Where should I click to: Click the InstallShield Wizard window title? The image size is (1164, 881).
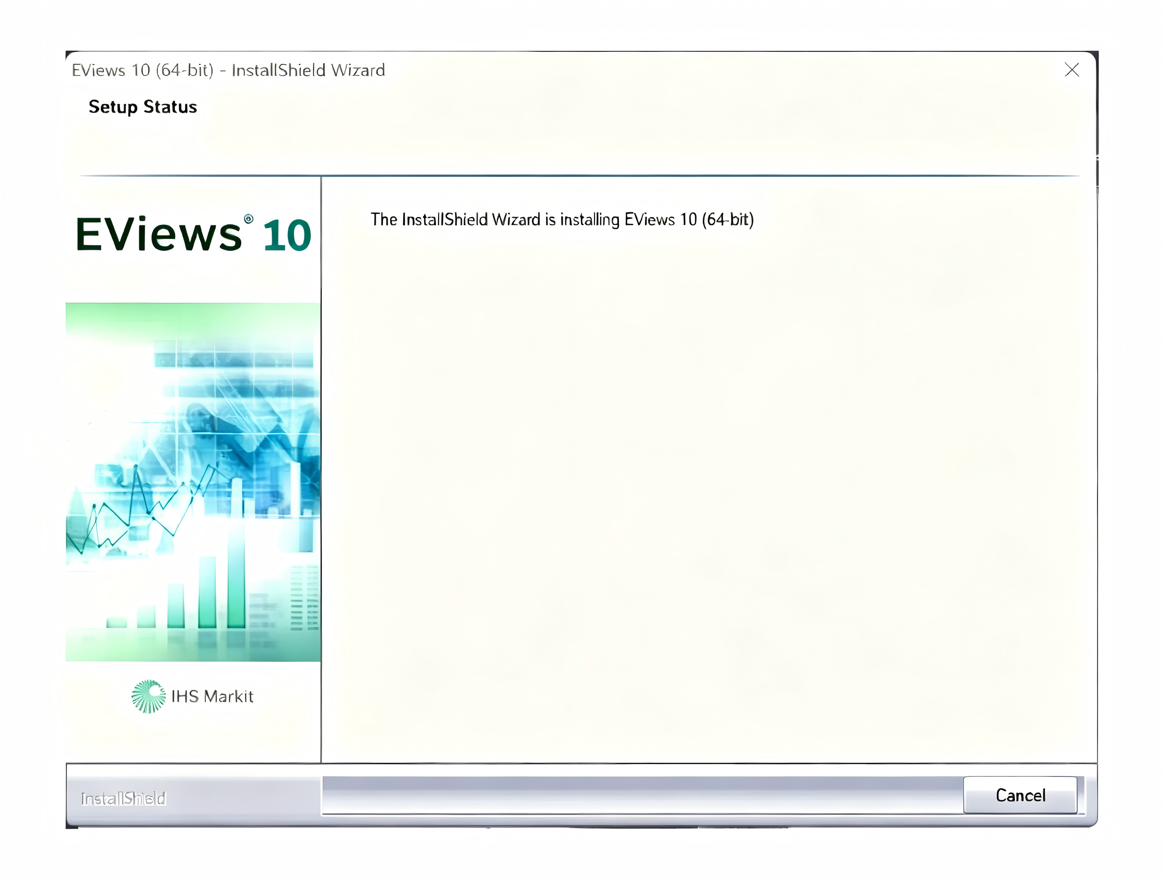click(x=228, y=70)
